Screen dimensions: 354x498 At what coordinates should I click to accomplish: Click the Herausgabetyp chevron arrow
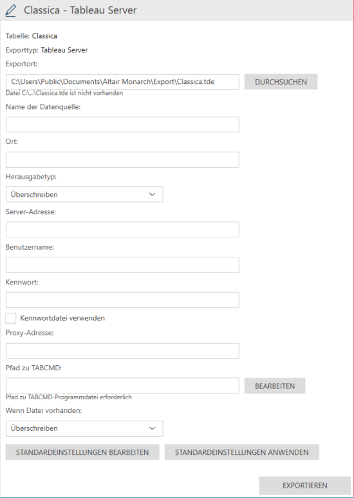coord(152,194)
